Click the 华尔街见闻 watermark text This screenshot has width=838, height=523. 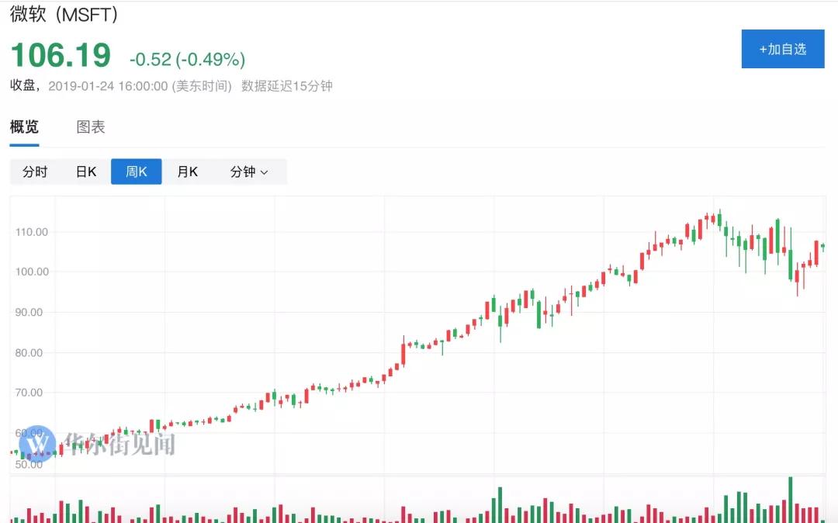[119, 444]
